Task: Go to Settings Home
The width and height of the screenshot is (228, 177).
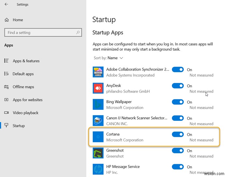Action: 18,20
